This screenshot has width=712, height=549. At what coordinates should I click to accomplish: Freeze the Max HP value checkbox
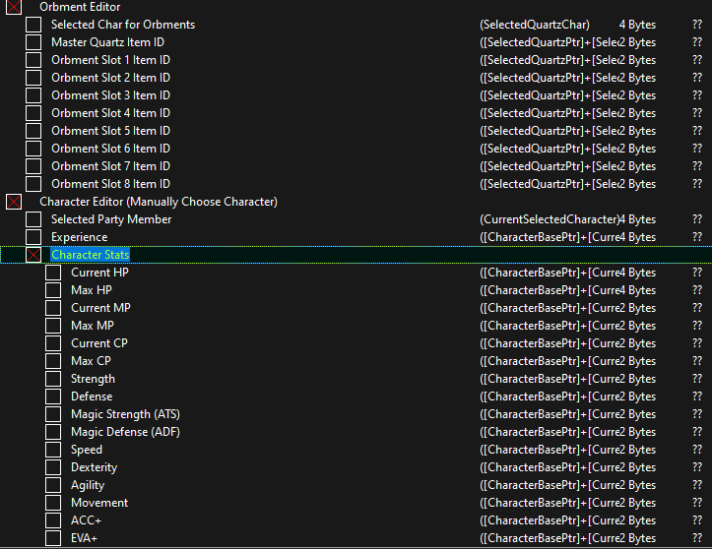coord(53,290)
